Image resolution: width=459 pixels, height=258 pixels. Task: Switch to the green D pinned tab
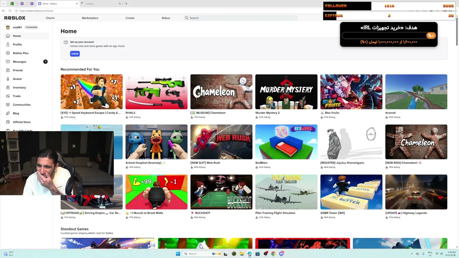coord(12,4)
